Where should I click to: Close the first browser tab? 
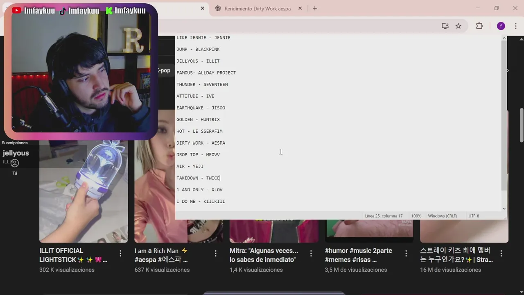[x=202, y=8]
